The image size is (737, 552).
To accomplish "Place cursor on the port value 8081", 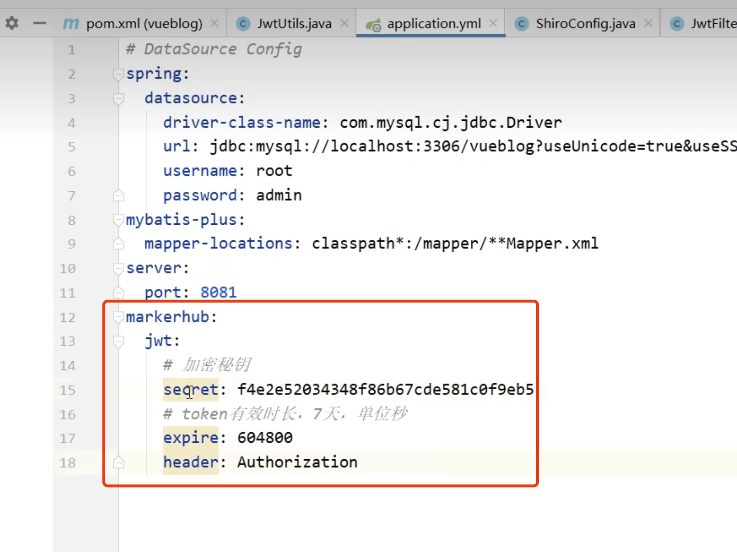I will click(218, 292).
